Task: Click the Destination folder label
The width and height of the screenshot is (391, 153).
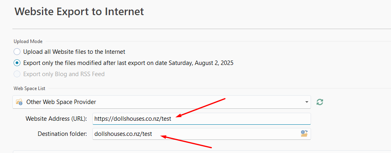Action: coord(62,134)
